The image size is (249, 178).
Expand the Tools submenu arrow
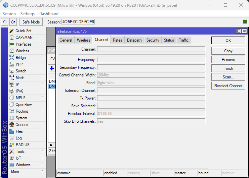pyautogui.click(x=42, y=151)
